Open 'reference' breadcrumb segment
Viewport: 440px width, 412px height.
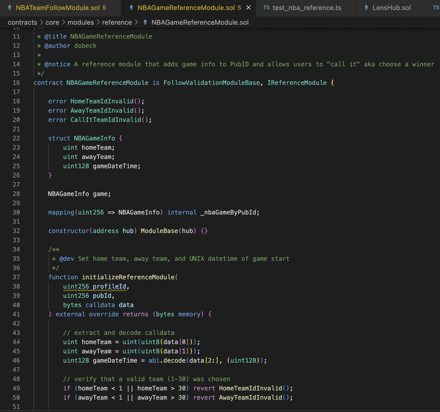point(117,22)
